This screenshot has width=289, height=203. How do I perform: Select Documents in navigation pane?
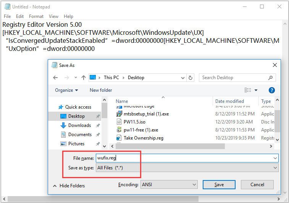pos(80,135)
